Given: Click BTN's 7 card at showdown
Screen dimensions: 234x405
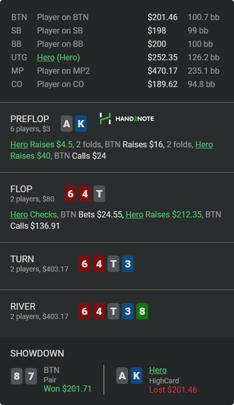Looking at the screenshot, I should click(x=31, y=376).
